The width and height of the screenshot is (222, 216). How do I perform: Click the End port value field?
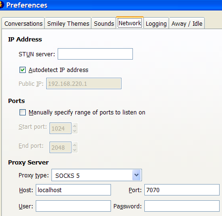pos(61,147)
